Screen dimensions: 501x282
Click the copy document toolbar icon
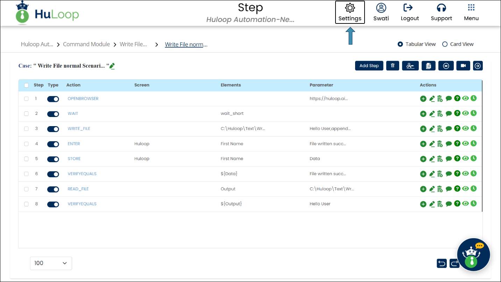(428, 66)
